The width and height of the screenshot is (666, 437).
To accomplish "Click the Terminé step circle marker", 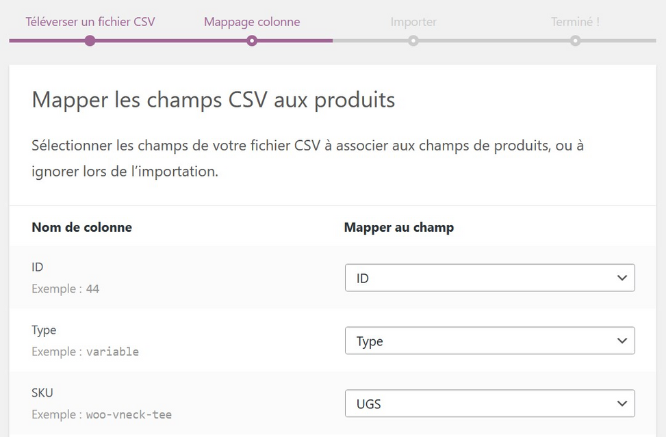I will click(575, 41).
